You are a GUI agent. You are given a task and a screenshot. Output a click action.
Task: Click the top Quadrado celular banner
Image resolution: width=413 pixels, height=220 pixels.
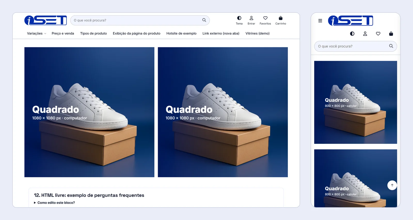(x=355, y=102)
